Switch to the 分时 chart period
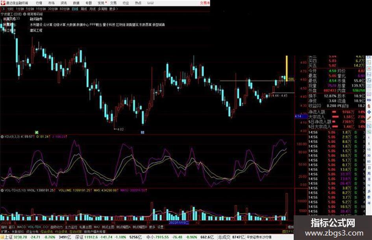Viewport: 372px width, 240px height. (10, 9)
